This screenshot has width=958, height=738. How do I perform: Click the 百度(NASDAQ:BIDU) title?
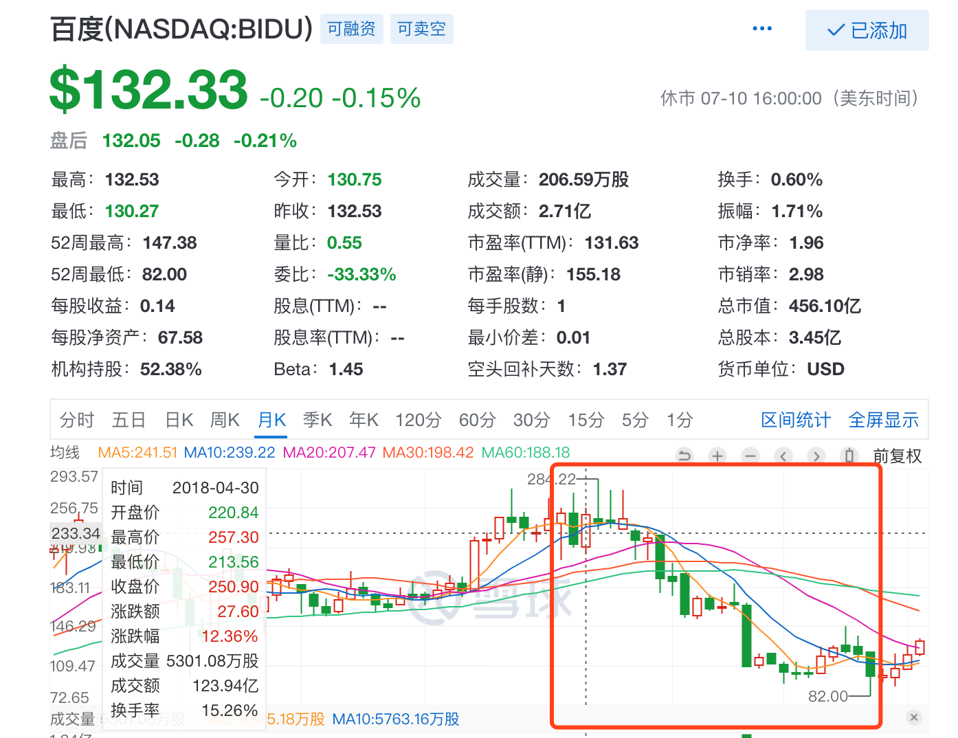tap(181, 30)
